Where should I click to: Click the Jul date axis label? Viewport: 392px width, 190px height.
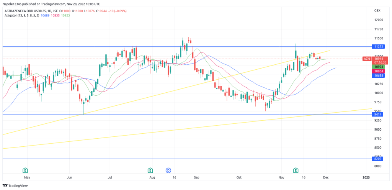(x=110, y=177)
